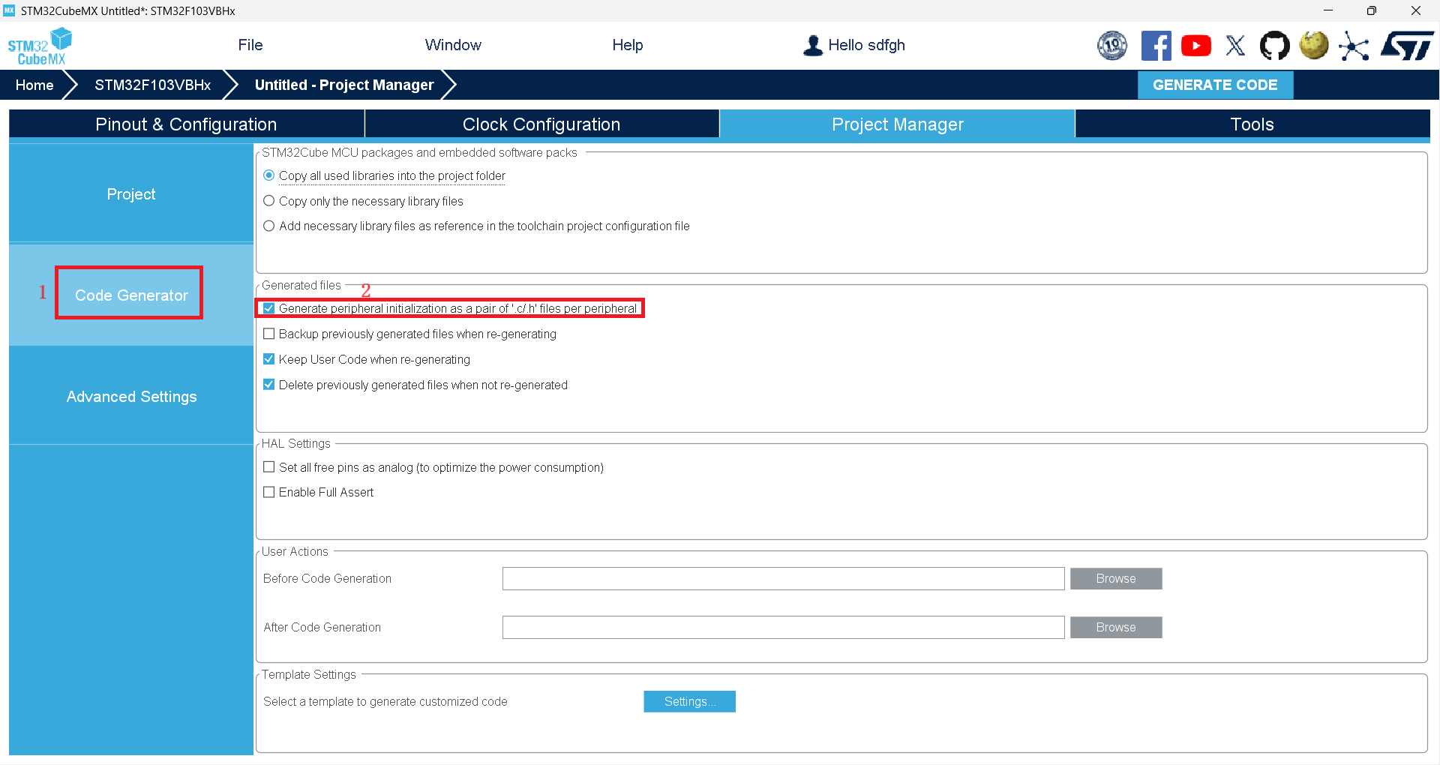Open the File menu

(x=250, y=45)
